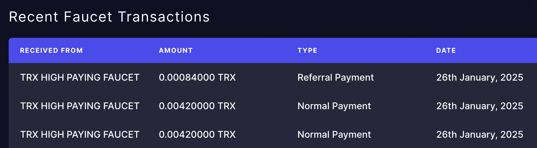Select the TYPE column header
537x148 pixels.
point(308,50)
